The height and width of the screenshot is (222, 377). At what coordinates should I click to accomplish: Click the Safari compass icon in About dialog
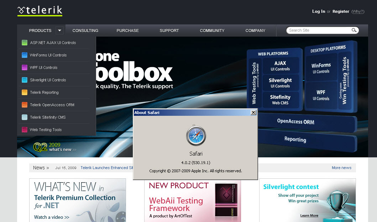click(196, 135)
